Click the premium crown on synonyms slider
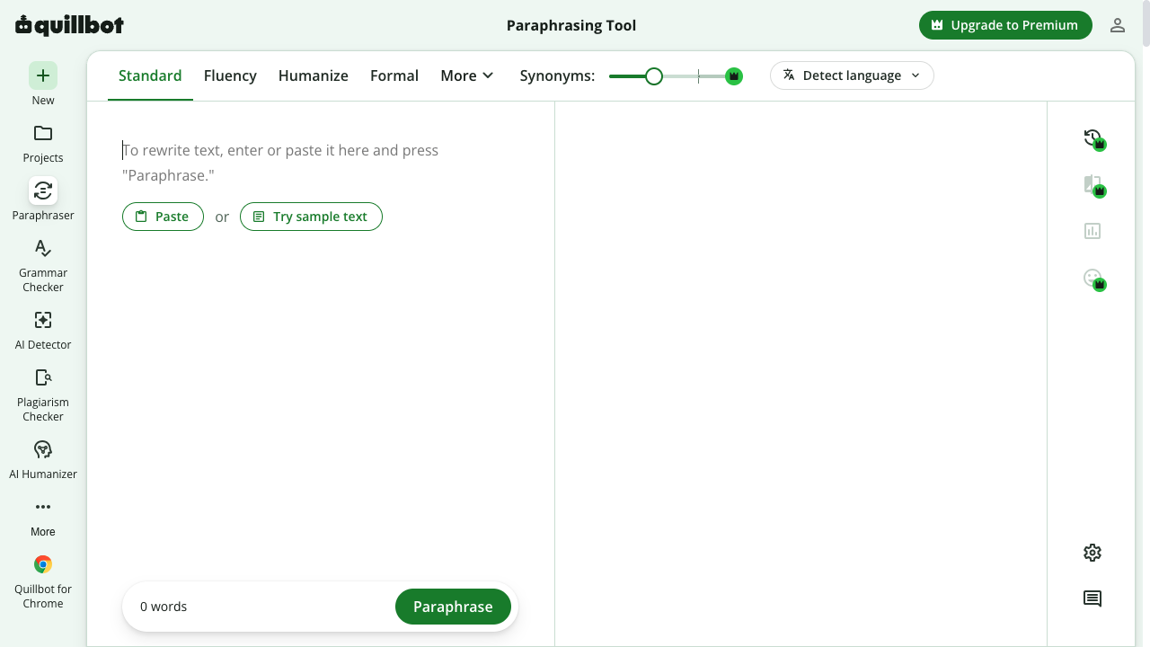Screen dimensions: 1150x647 tap(734, 76)
